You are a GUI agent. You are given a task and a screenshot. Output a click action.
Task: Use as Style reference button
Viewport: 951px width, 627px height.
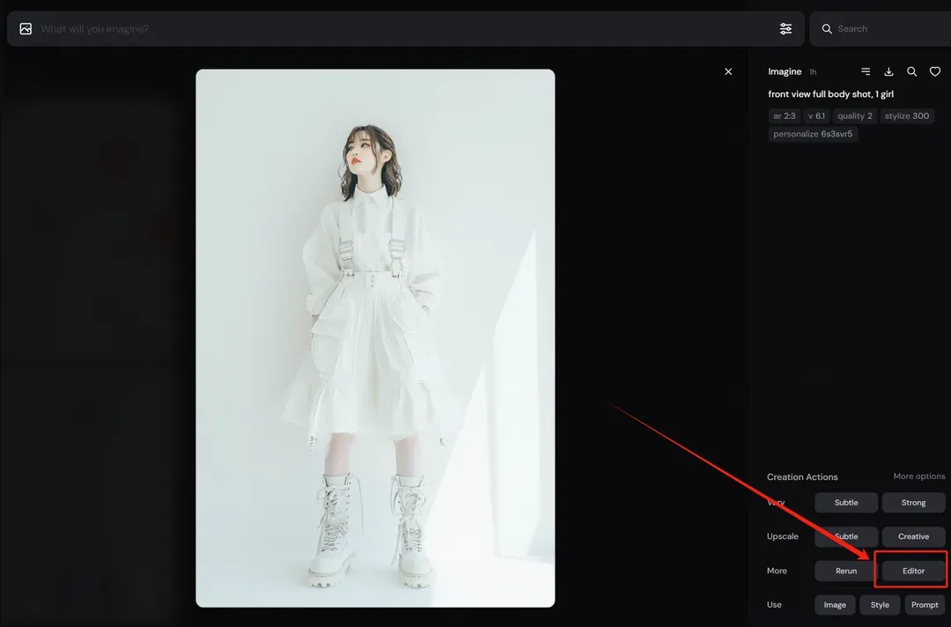(x=880, y=605)
